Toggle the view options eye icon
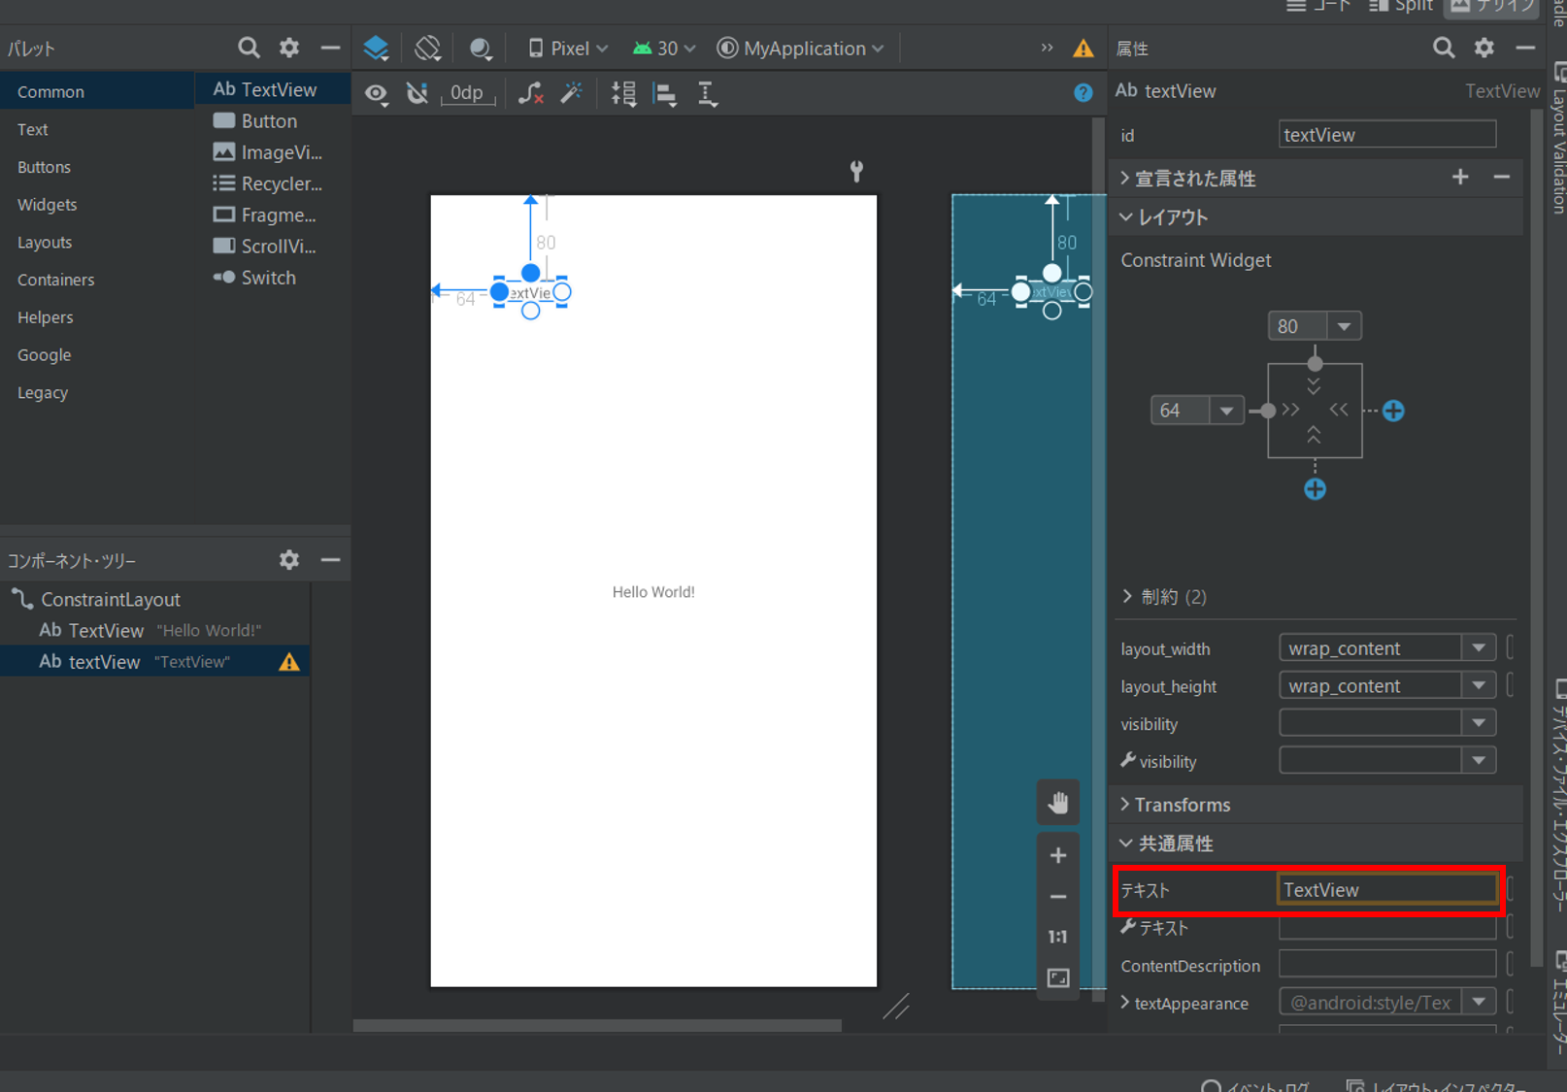The width and height of the screenshot is (1567, 1092). coord(376,93)
